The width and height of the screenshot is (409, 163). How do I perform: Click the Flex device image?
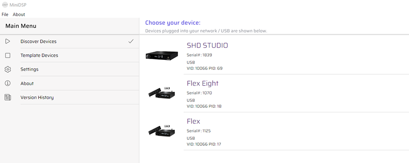(x=162, y=130)
